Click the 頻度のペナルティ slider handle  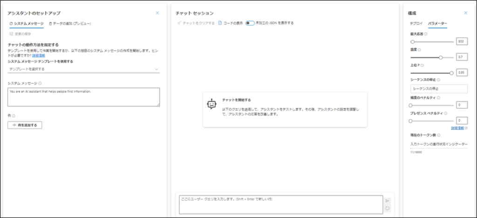pyautogui.click(x=410, y=106)
